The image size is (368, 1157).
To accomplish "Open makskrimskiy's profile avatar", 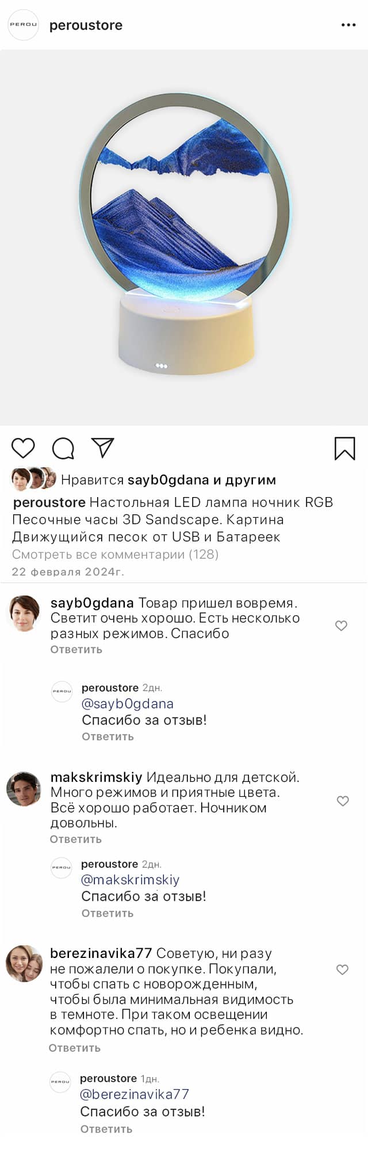I will pos(24,789).
